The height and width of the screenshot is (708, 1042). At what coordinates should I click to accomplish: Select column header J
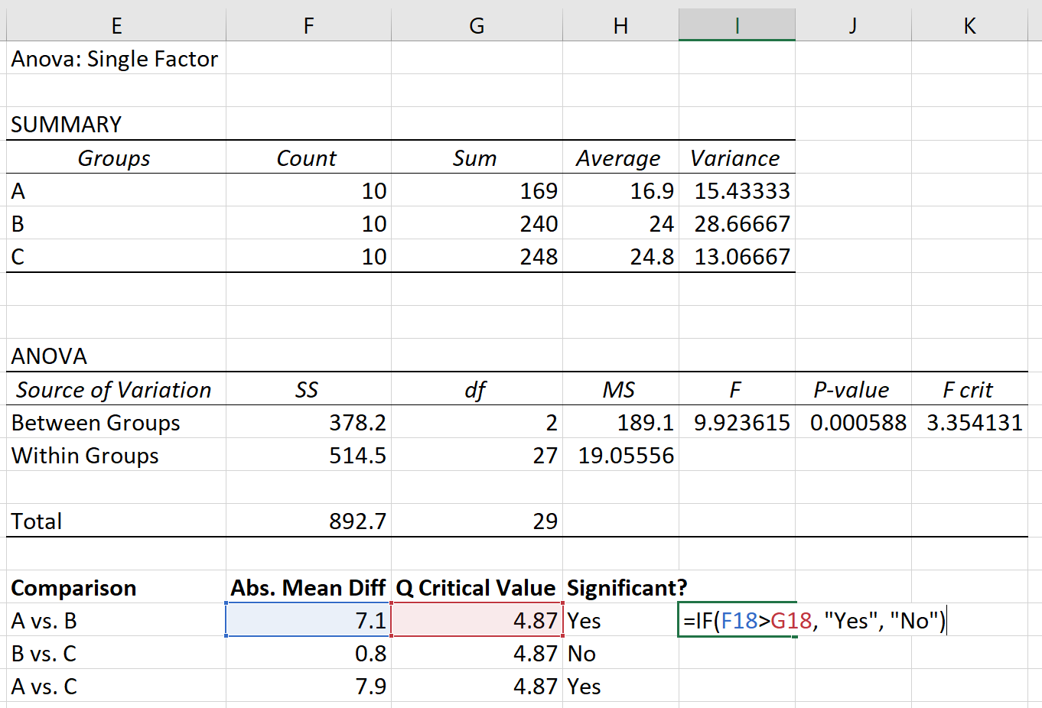852,25
